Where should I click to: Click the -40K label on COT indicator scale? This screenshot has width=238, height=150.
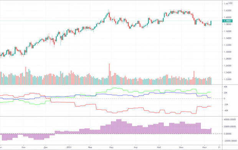point(226,110)
